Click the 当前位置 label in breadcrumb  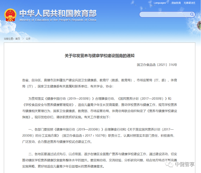click(9, 39)
